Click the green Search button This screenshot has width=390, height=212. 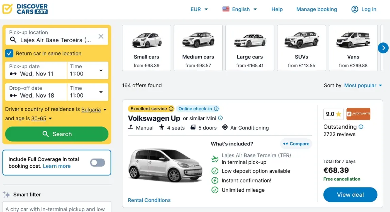[x=57, y=134]
